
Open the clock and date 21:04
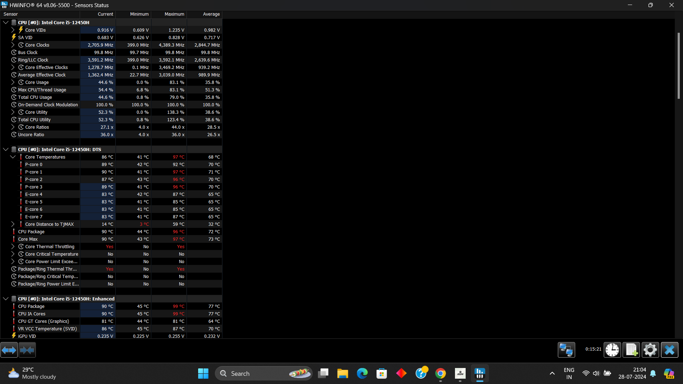click(632, 373)
